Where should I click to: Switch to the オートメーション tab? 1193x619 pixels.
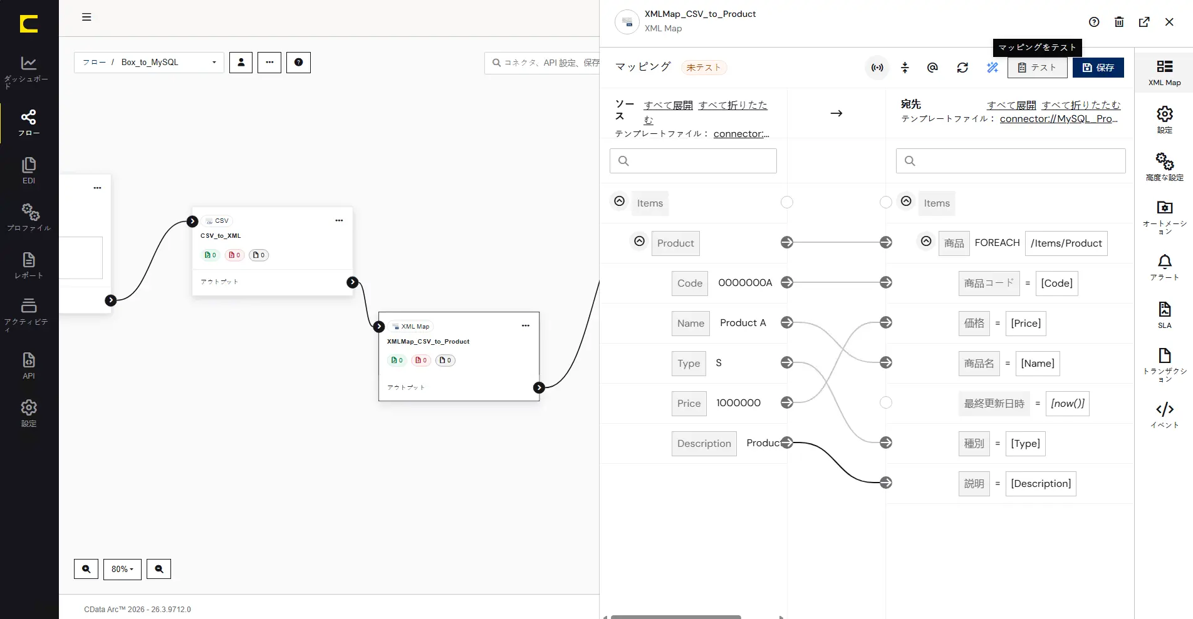[x=1164, y=217]
